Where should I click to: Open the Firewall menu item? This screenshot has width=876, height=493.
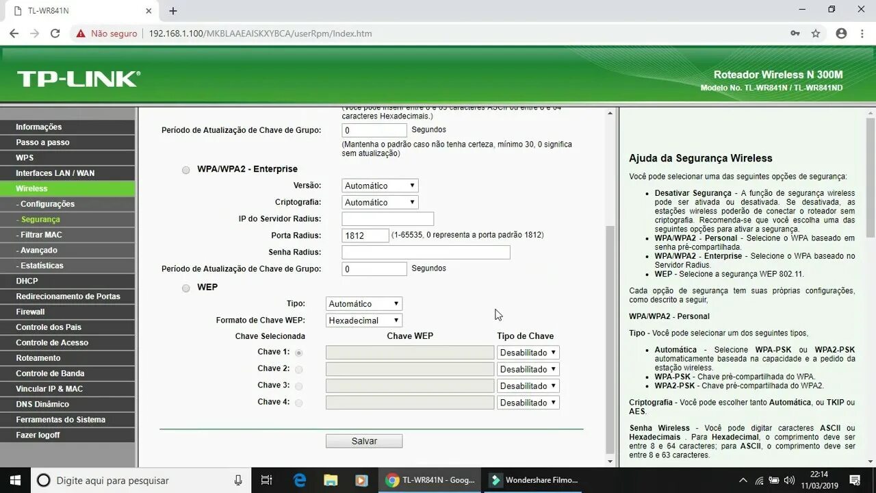pos(68,312)
